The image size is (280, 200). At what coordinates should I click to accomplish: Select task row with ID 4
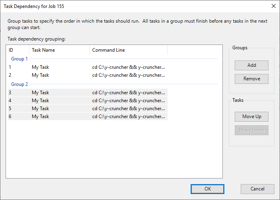click(88, 101)
